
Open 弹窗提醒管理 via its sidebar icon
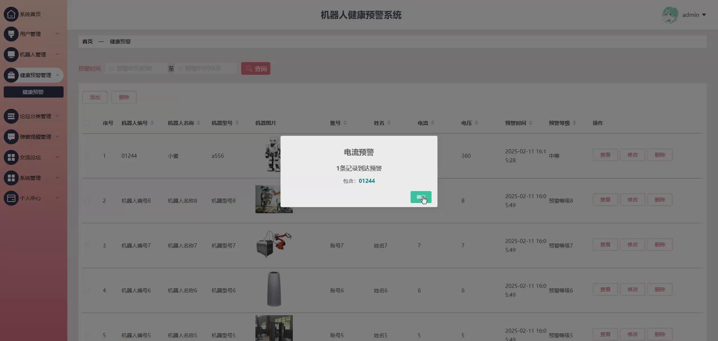pos(11,136)
